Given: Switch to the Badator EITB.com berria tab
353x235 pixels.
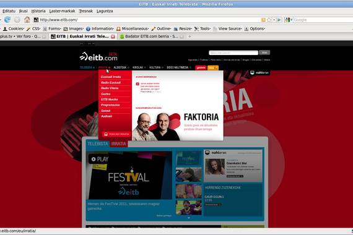Looking at the screenshot, I should pos(151,36).
